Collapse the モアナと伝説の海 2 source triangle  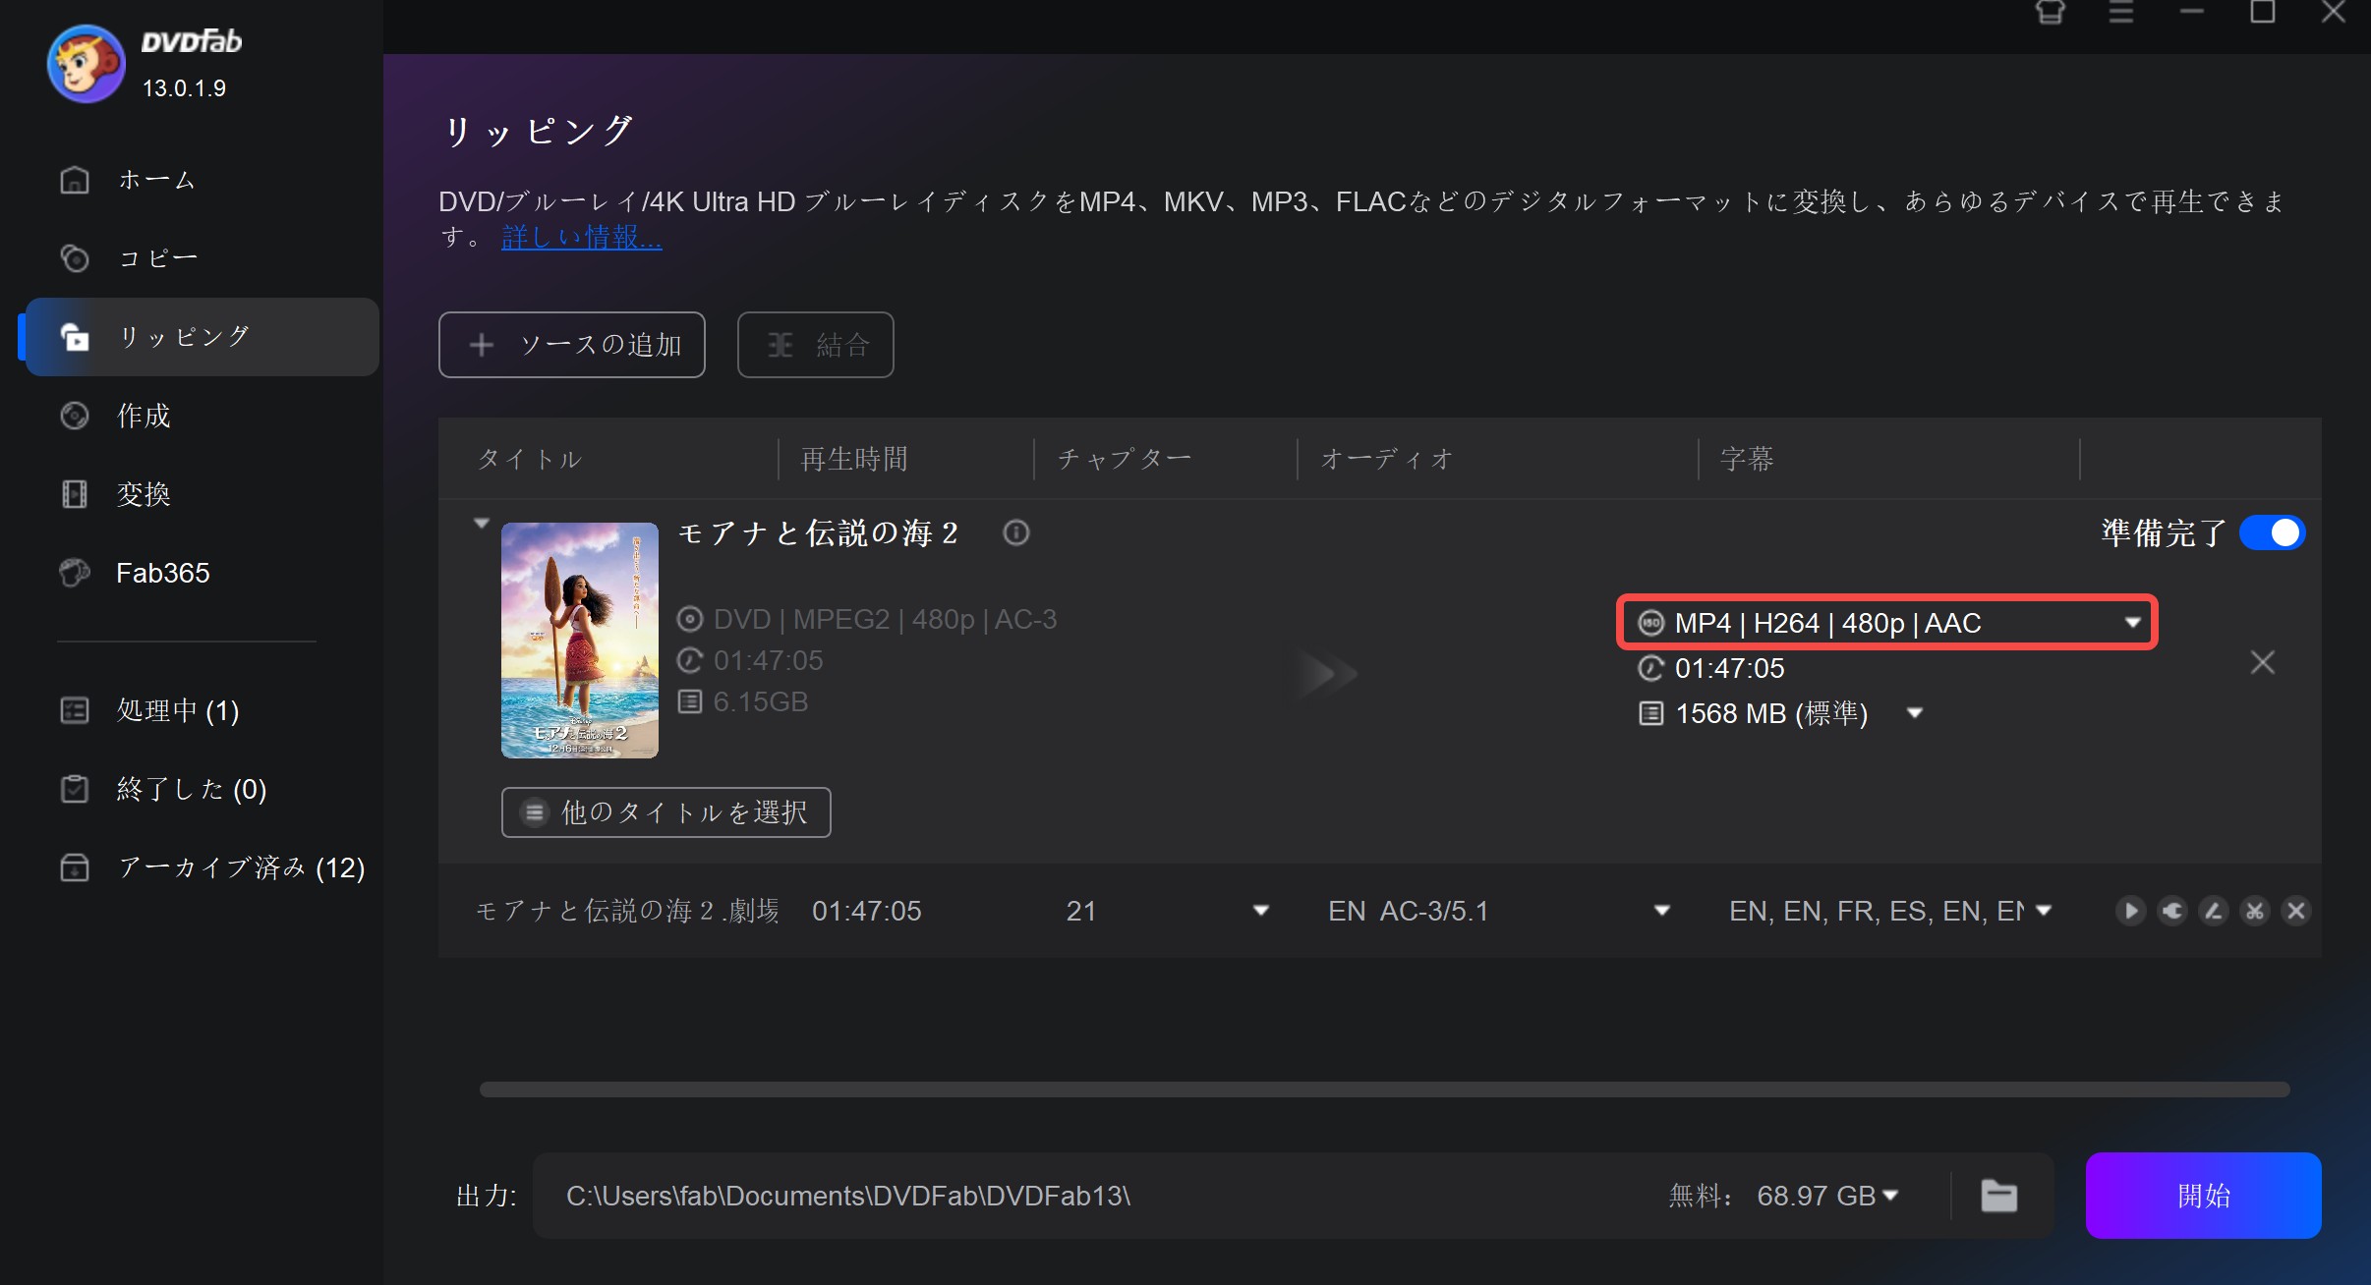pyautogui.click(x=482, y=523)
